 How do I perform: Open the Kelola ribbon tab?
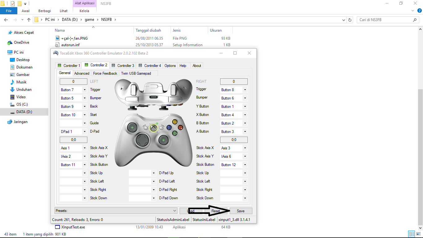point(84,11)
